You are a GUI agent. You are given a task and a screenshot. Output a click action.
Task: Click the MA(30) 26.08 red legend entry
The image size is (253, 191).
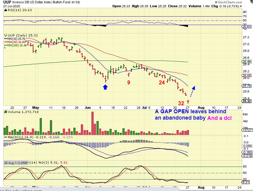tap(15, 42)
